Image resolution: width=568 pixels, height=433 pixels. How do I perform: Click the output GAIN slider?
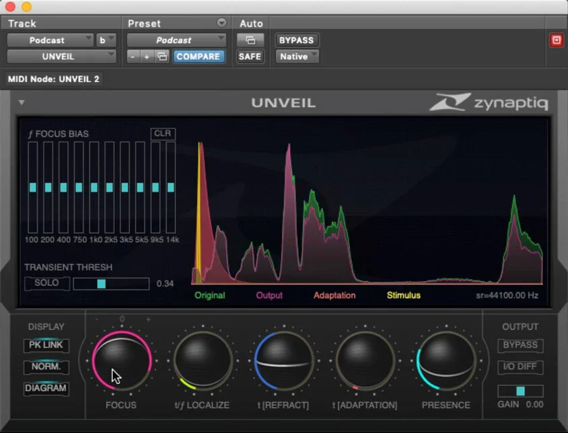coord(520,391)
